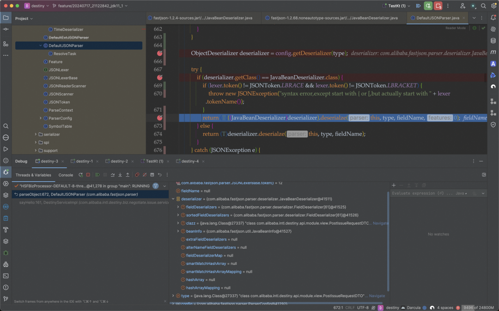Image resolution: width=499 pixels, height=311 pixels.
Task: Click Search Everywhere magnifier in title bar
Action: point(483,6)
